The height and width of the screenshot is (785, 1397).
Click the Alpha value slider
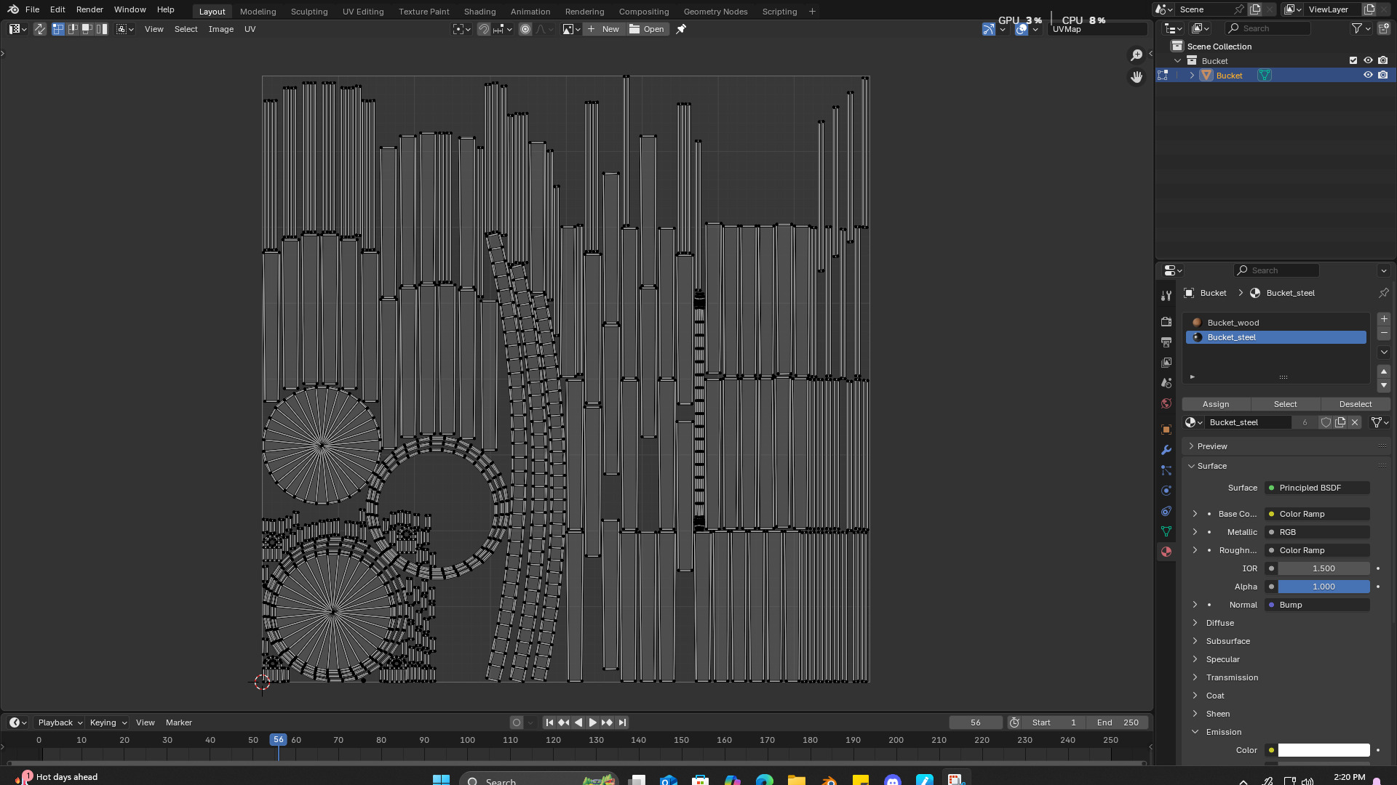(x=1323, y=587)
